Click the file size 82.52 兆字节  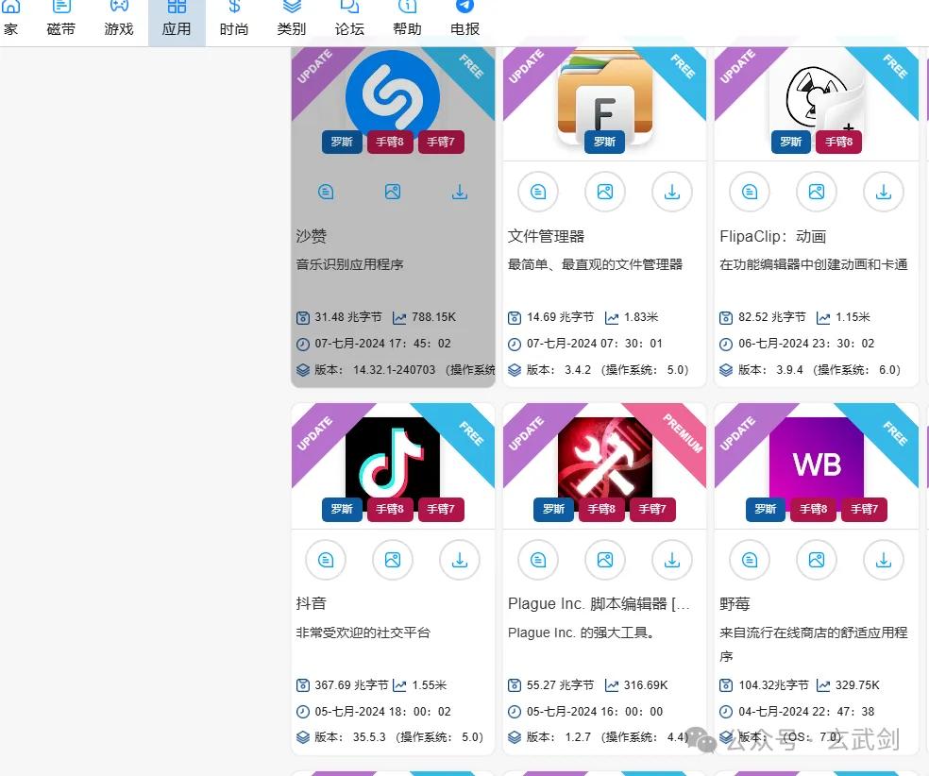point(772,317)
